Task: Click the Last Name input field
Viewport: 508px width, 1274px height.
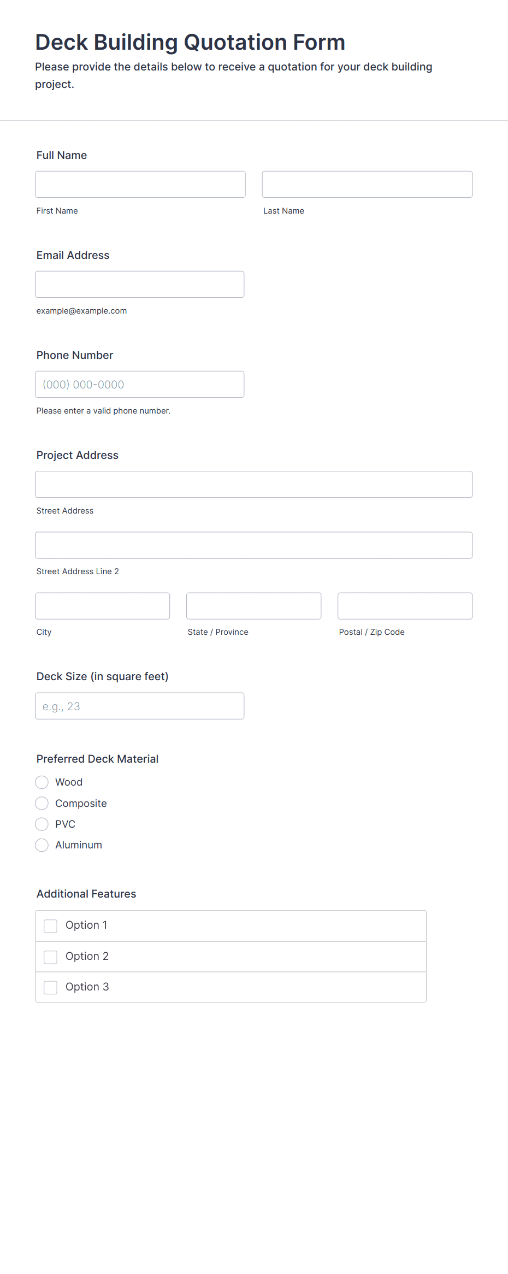Action: (x=367, y=184)
